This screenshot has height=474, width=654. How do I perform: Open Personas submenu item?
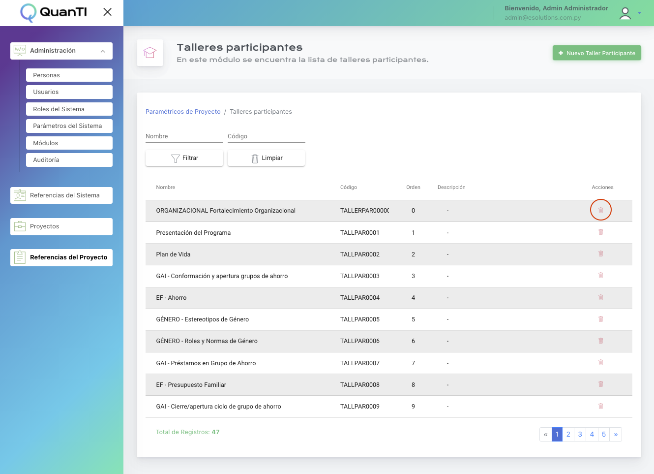69,75
